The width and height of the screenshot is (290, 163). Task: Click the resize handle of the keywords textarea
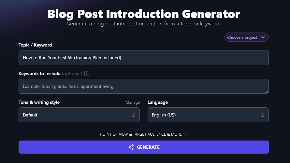coord(267,92)
